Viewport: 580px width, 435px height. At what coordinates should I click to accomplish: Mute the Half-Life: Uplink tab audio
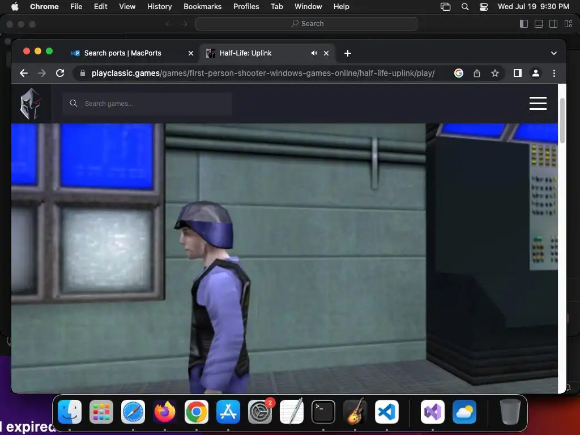(314, 53)
